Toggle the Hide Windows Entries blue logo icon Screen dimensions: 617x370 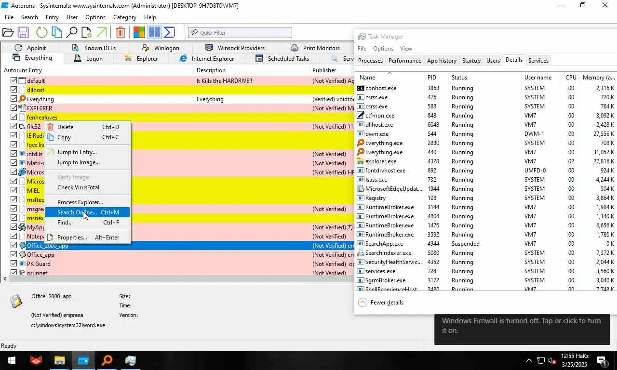pos(154,32)
